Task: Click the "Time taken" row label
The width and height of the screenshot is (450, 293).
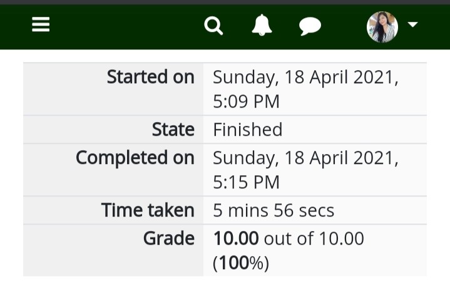Action: (148, 210)
